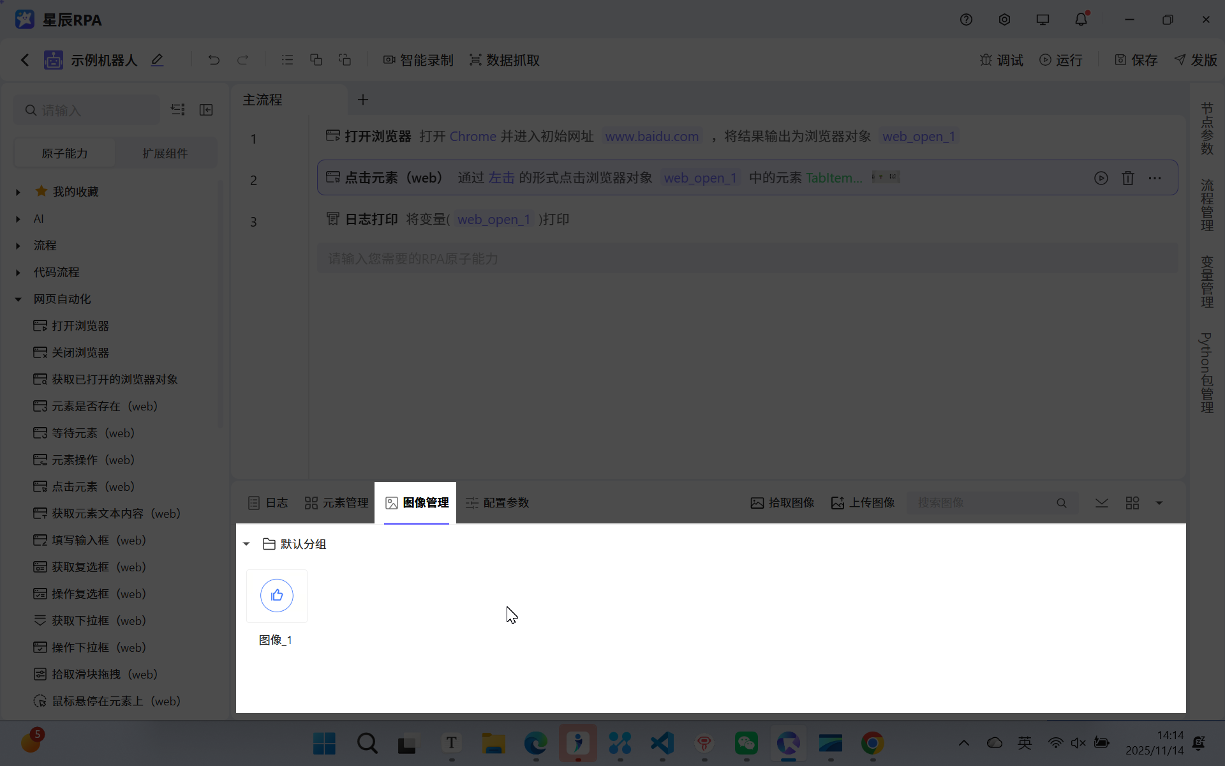Select the 图像_1 thumbnail
The height and width of the screenshot is (766, 1225).
coord(276,596)
